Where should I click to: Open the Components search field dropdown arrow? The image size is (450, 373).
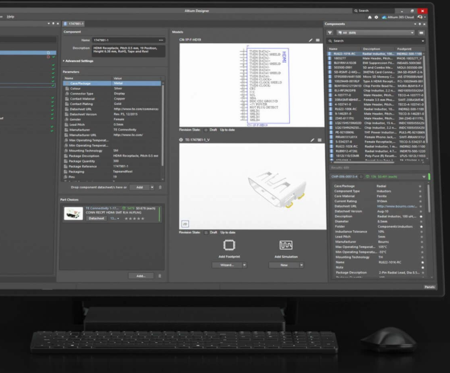coord(423,41)
